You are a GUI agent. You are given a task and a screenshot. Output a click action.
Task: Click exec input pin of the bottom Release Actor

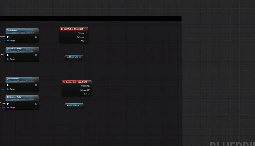8,104
